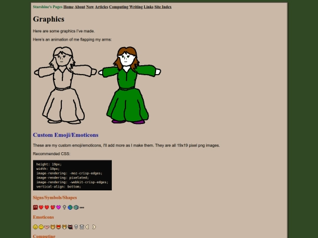Click the red heart emoji with blue mark
The image size is (318, 238).
tap(53, 207)
